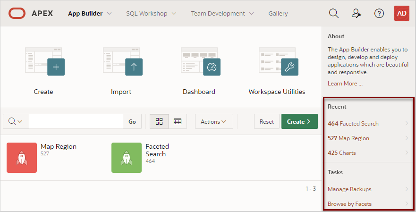Click the Create application icon
This screenshot has width=416, height=212.
(x=44, y=61)
